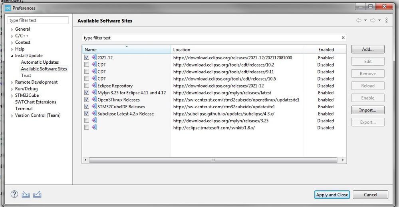Uncheck the 2021-12 site checkbox
This screenshot has height=207, width=399.
[x=87, y=57]
